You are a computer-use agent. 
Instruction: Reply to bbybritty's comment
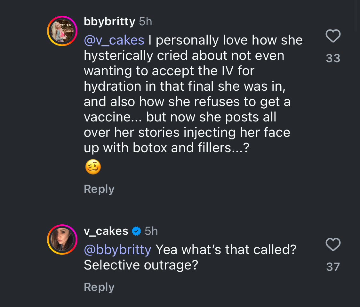pyautogui.click(x=99, y=189)
